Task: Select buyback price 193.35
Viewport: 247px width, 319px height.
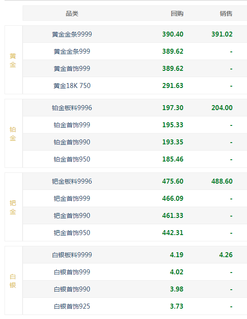Action: (x=172, y=142)
